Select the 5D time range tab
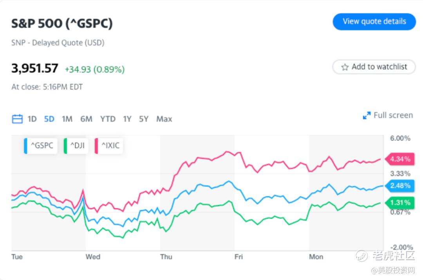Viewport: 423px width, 280px height. [49, 119]
